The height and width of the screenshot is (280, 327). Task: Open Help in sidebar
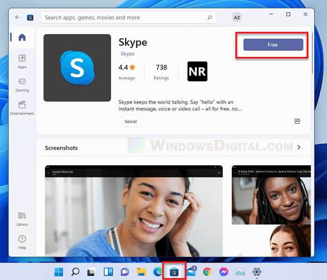click(22, 242)
